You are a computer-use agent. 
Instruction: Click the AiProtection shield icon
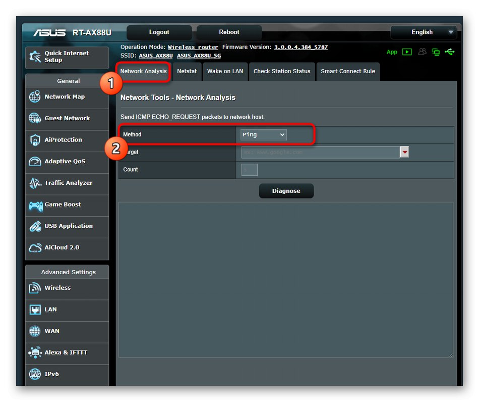click(35, 140)
